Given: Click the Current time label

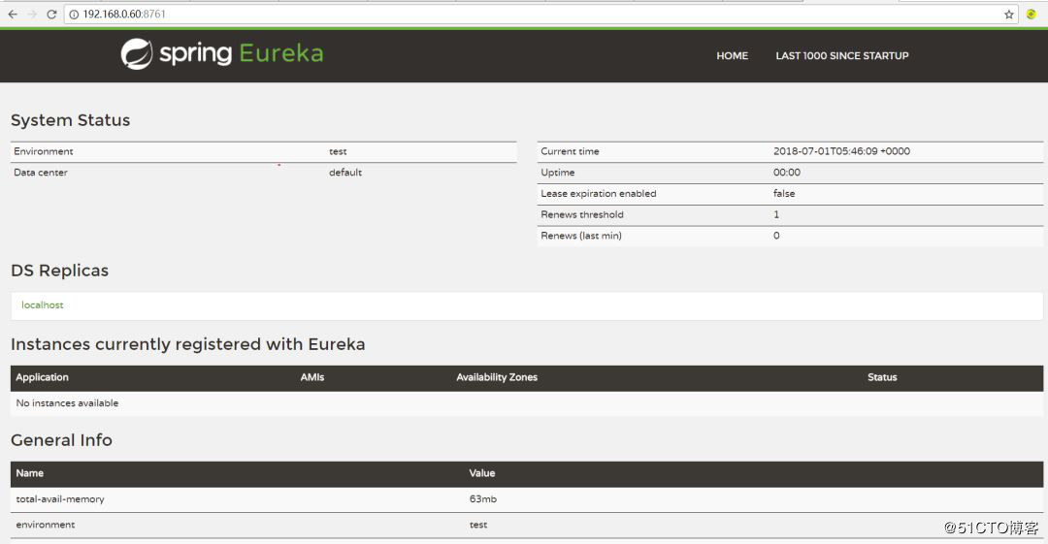Looking at the screenshot, I should click(570, 151).
